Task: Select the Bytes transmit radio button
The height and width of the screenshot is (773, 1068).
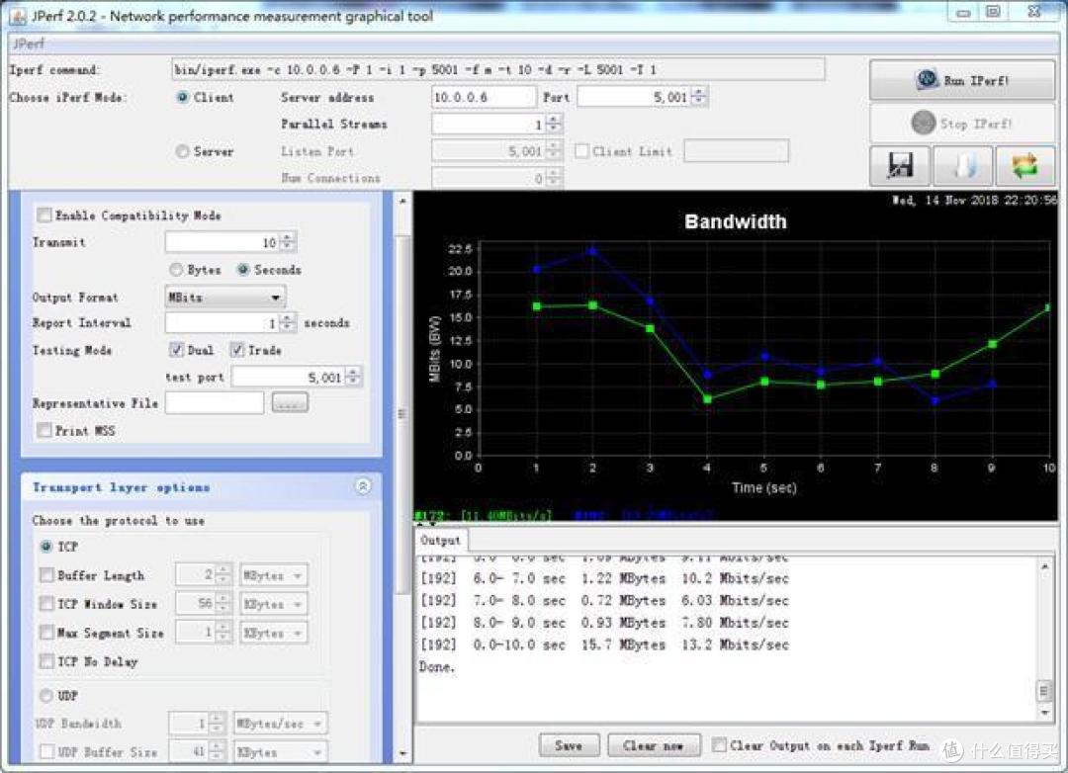Action: tap(176, 270)
